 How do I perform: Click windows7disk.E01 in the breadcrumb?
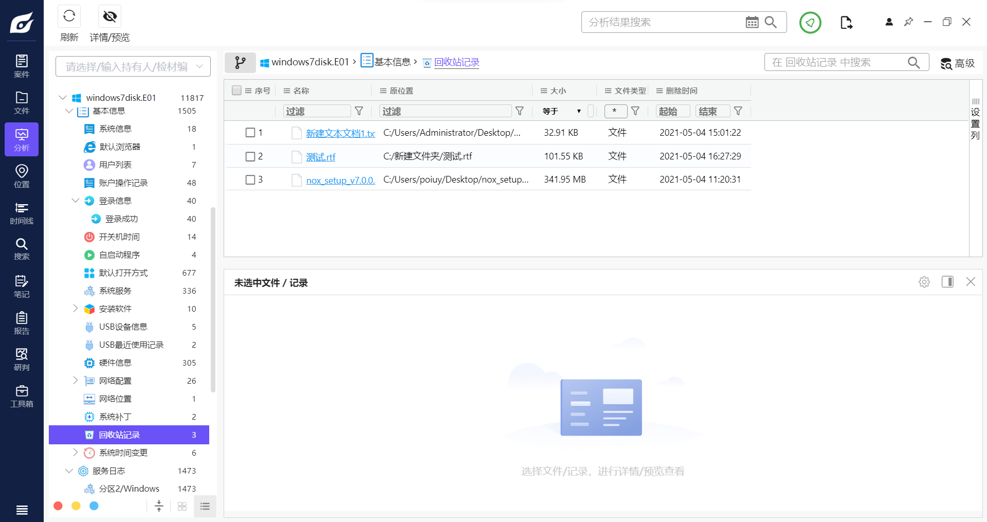[310, 62]
